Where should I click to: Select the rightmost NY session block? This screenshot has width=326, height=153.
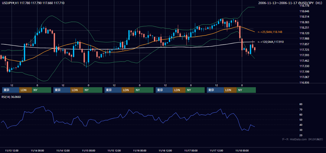(x=246, y=90)
